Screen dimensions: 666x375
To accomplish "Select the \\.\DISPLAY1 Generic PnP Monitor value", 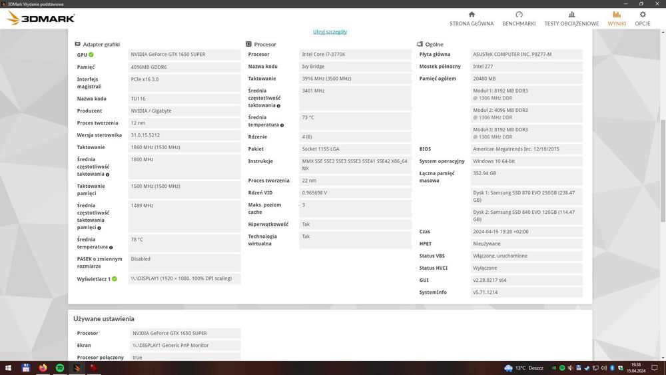I will click(185, 346).
